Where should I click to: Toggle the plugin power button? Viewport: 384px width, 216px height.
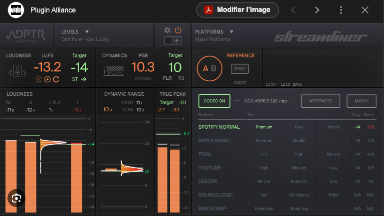coord(178,30)
